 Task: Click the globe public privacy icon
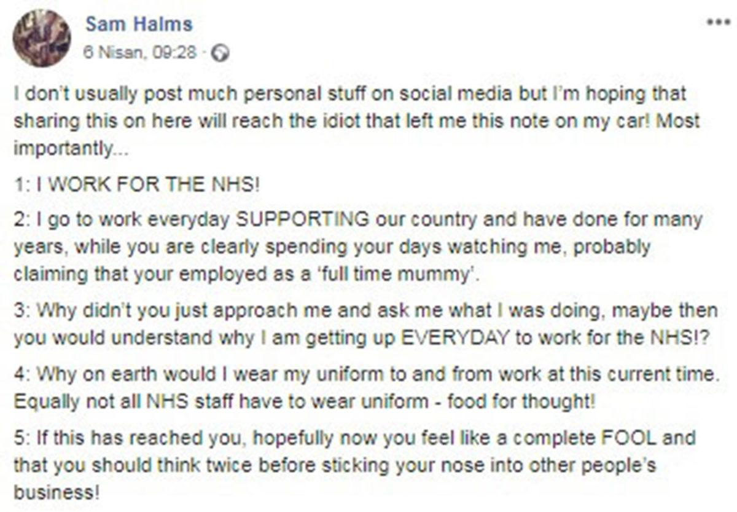pyautogui.click(x=219, y=53)
